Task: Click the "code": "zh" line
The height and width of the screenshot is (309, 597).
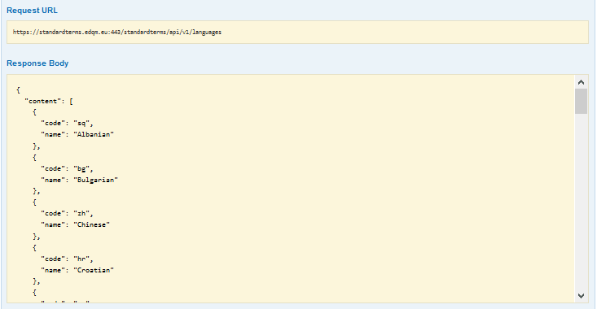Action: [67, 214]
